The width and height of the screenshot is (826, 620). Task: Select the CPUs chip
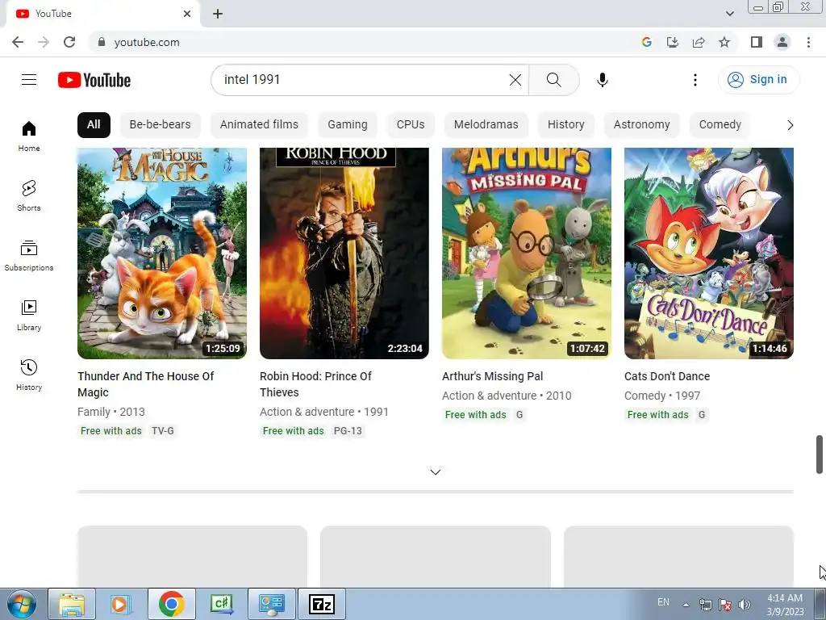coord(411,125)
